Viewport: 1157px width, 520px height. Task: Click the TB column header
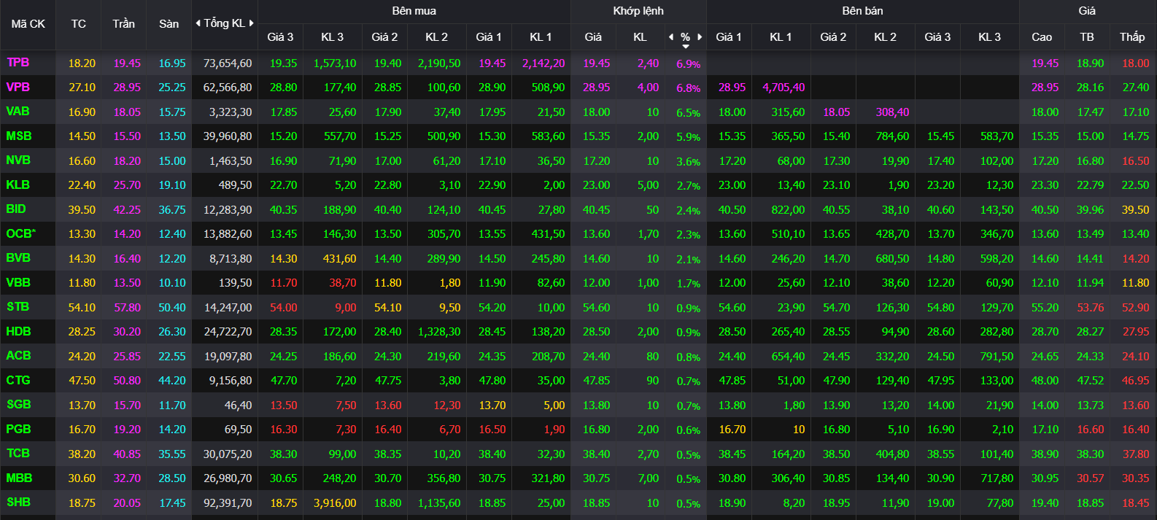1087,36
